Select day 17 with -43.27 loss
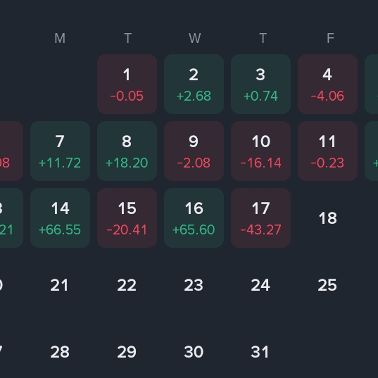 tap(261, 218)
